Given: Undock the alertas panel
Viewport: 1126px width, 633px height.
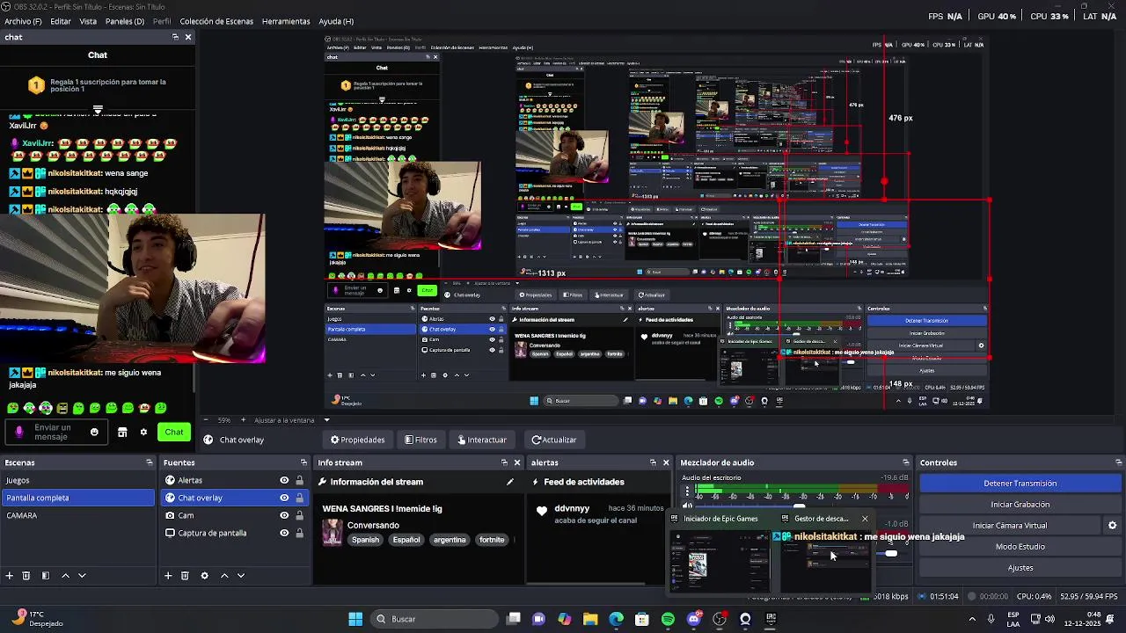Looking at the screenshot, I should click(653, 462).
